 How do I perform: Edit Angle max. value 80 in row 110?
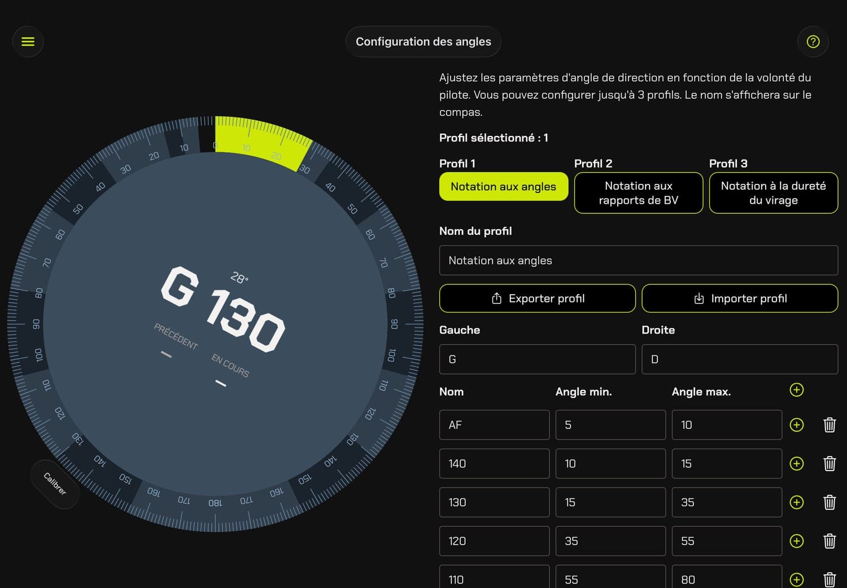(727, 577)
